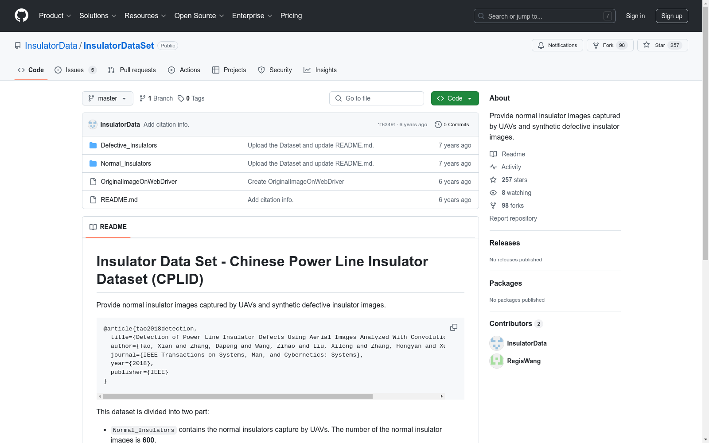
Task: Open the README.md file link
Action: click(x=119, y=200)
